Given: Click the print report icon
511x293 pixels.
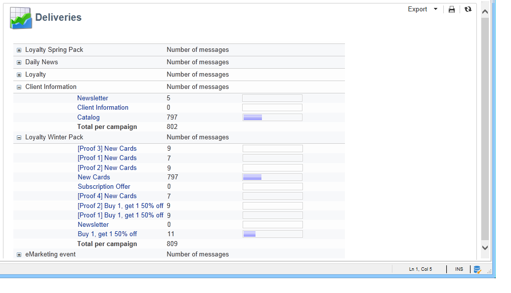Looking at the screenshot, I should point(451,9).
